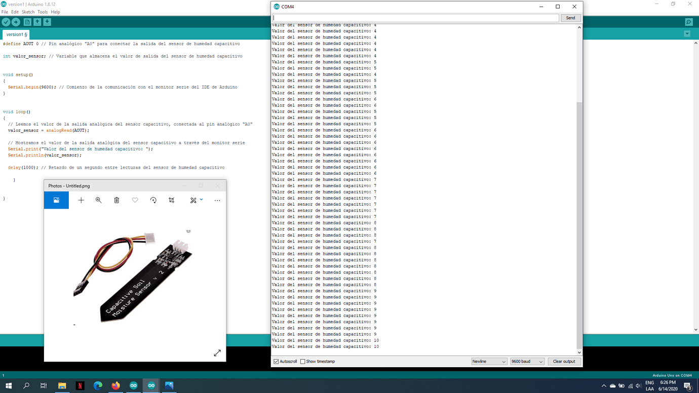
Task: Select the version1 sketch tab
Action: click(15, 34)
